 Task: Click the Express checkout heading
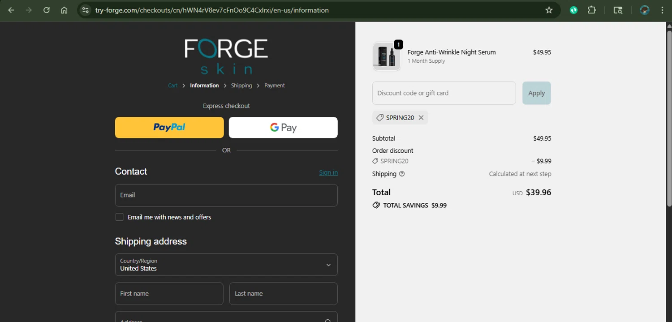point(226,106)
